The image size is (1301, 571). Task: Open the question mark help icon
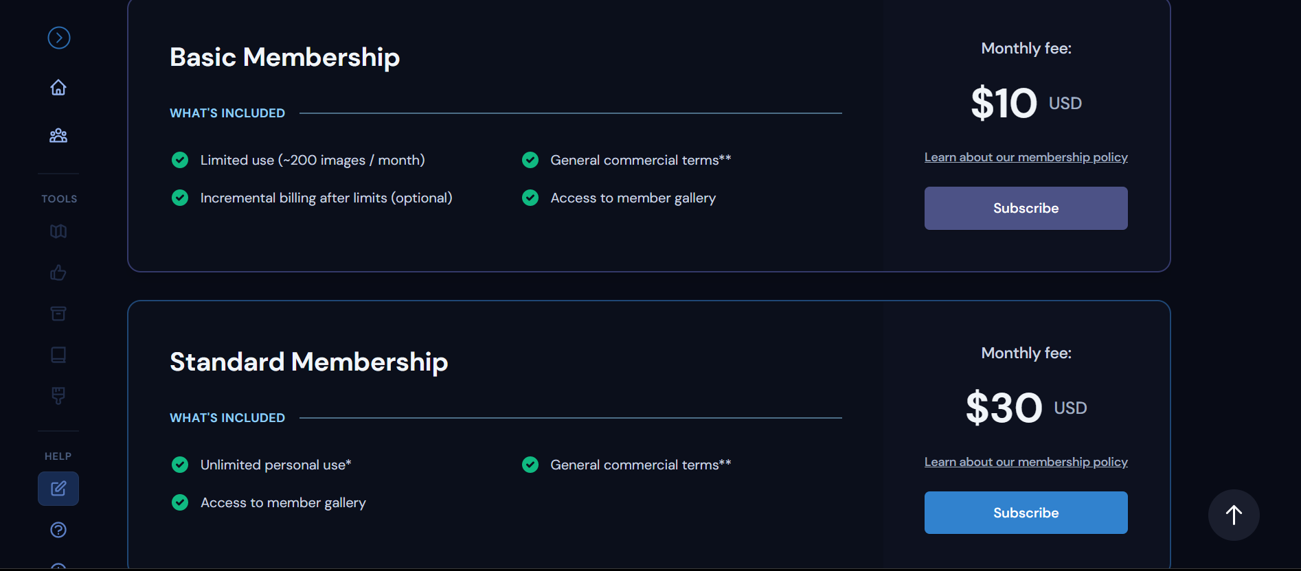58,530
